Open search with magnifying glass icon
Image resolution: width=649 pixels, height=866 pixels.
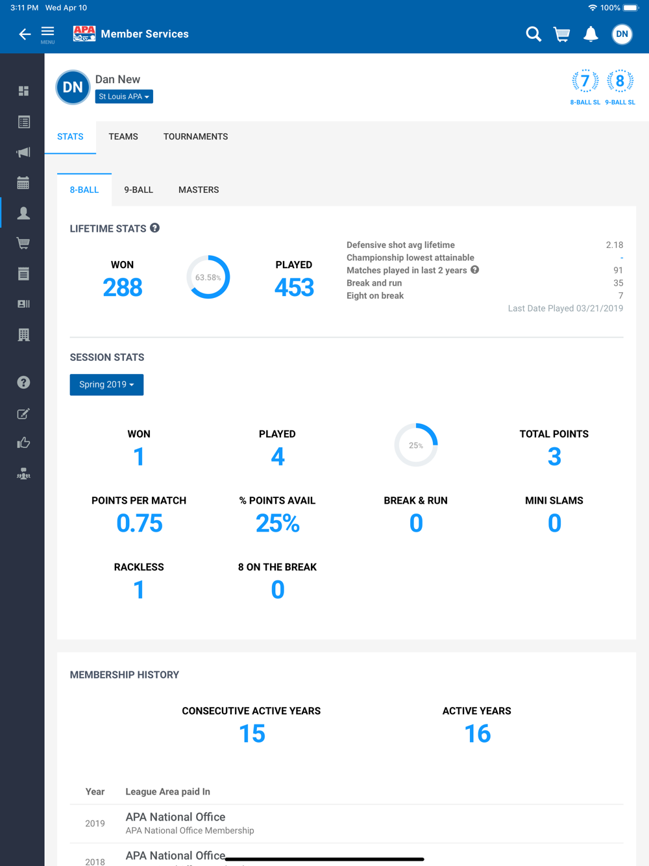[533, 34]
